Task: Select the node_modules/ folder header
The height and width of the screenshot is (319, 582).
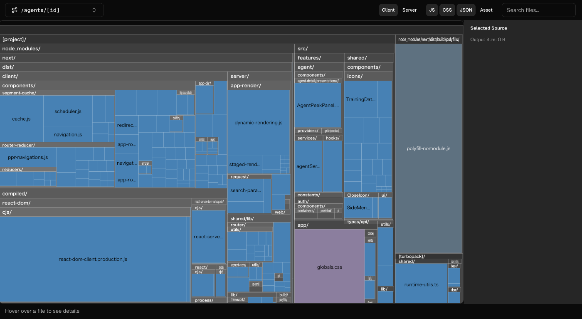Action: click(x=147, y=49)
